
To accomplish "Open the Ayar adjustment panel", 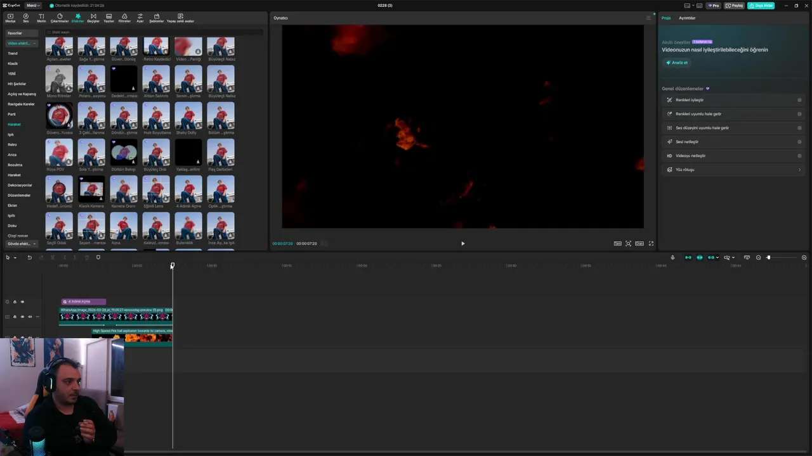I will (x=140, y=18).
